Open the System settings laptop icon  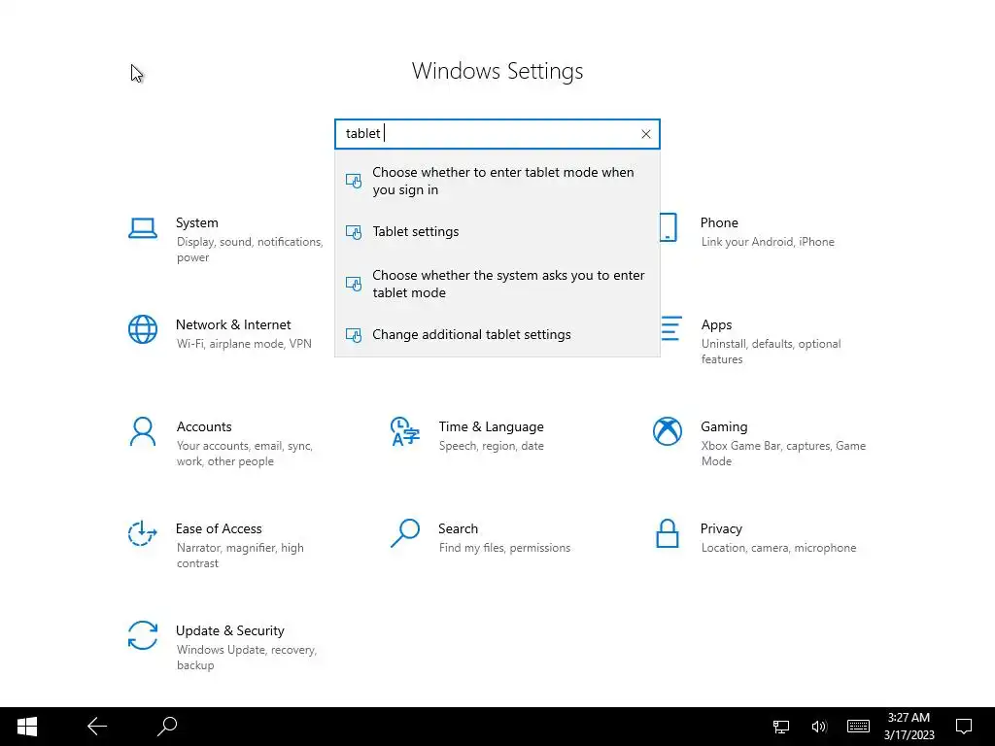coord(143,228)
